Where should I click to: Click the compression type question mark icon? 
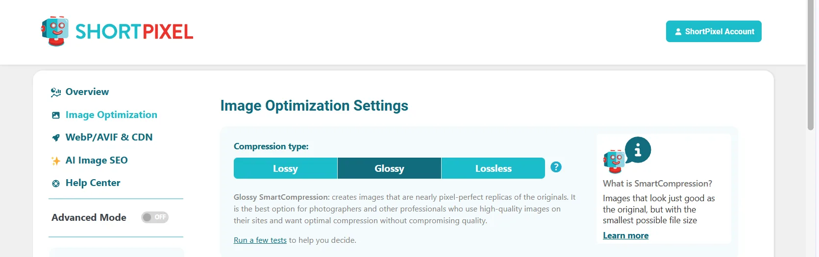(x=556, y=167)
